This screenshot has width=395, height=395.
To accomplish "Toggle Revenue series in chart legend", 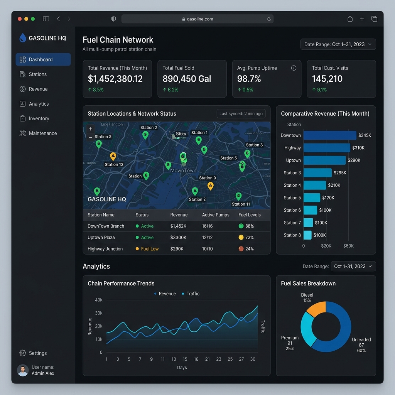I will click(x=165, y=294).
